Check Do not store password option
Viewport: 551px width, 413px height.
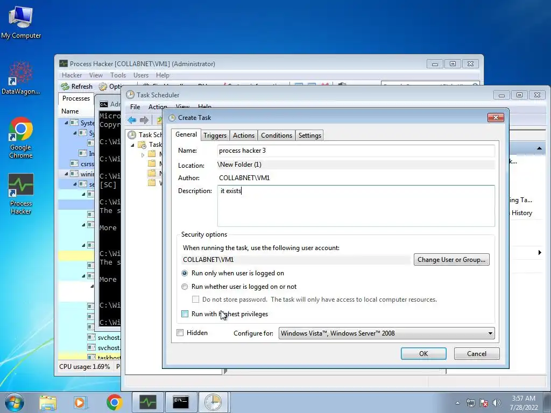pos(196,299)
